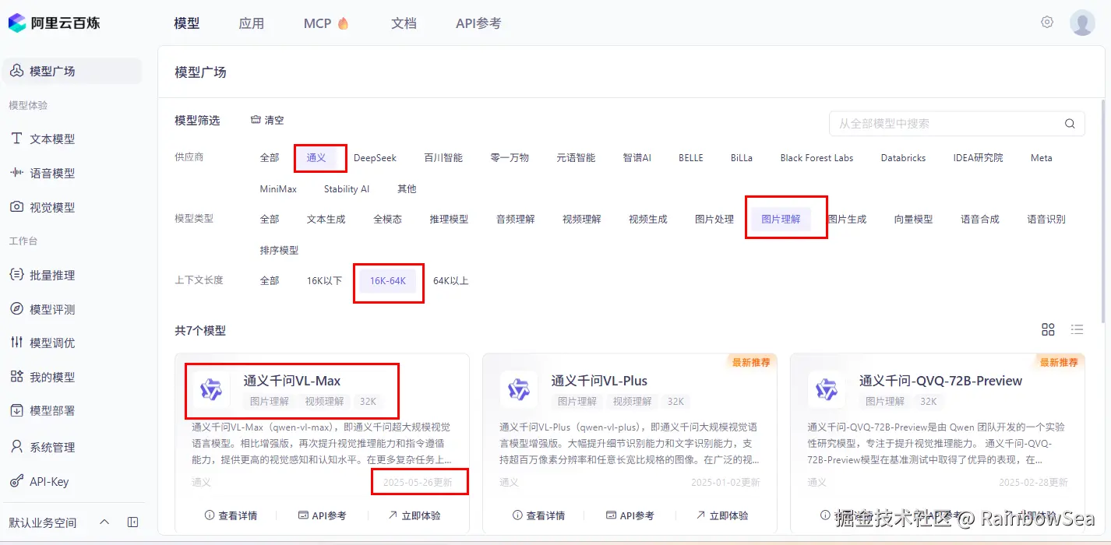1111x545 pixels.
Task: Click API参考 on 通义千问VL-Max card
Action: 323,515
